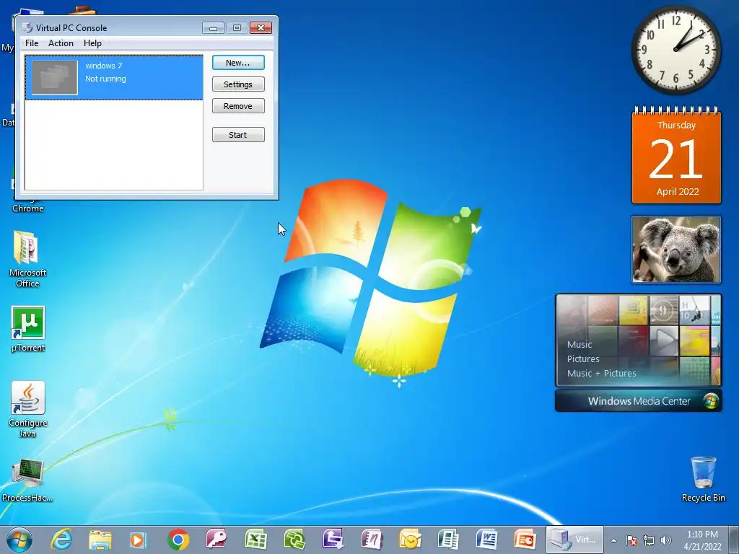Image resolution: width=739 pixels, height=554 pixels.
Task: Open Microsoft OneNote from the taskbar
Action: [x=372, y=540]
